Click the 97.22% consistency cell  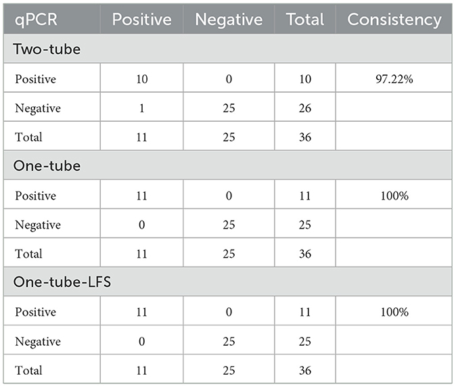394,79
